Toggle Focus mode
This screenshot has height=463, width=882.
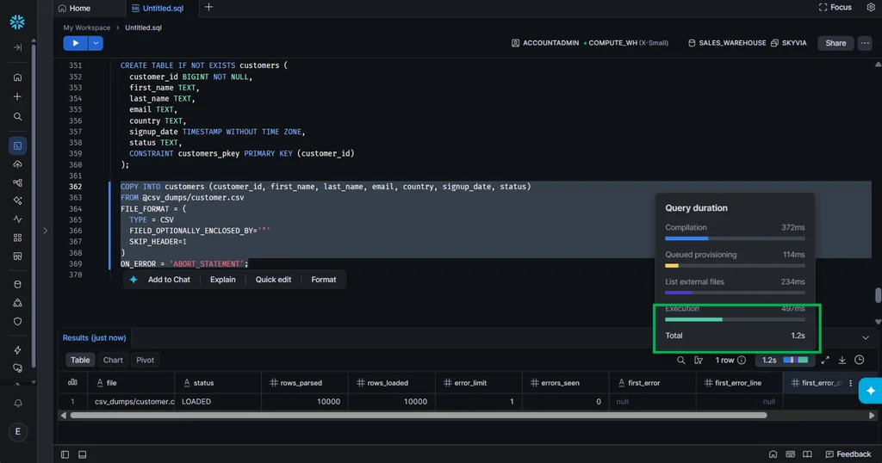coord(835,7)
